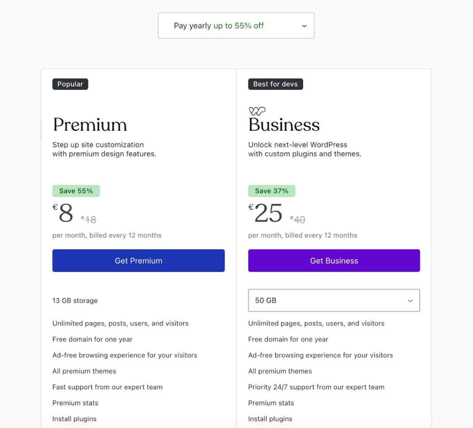Screen dimensions: 473x428
Task: Open the Pay yearly billing dropdown
Action: pos(236,25)
